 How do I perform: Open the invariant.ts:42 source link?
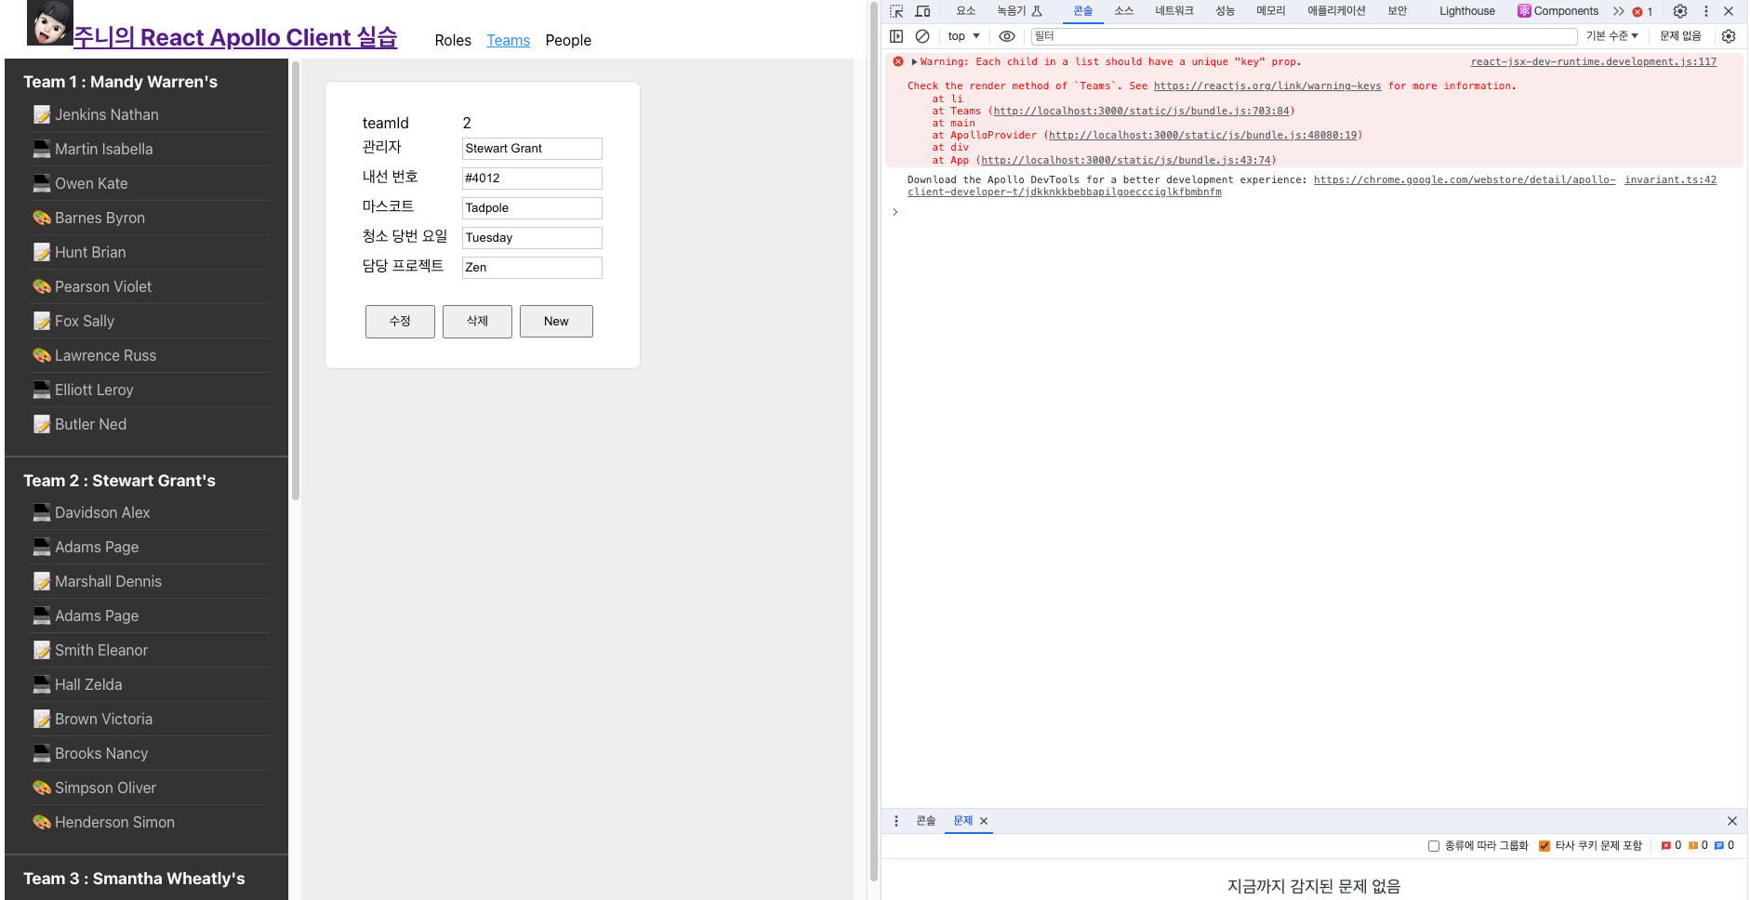pyautogui.click(x=1670, y=179)
